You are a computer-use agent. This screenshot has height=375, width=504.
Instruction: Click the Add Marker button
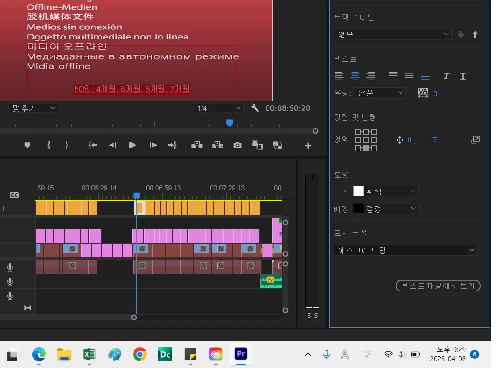coord(28,146)
